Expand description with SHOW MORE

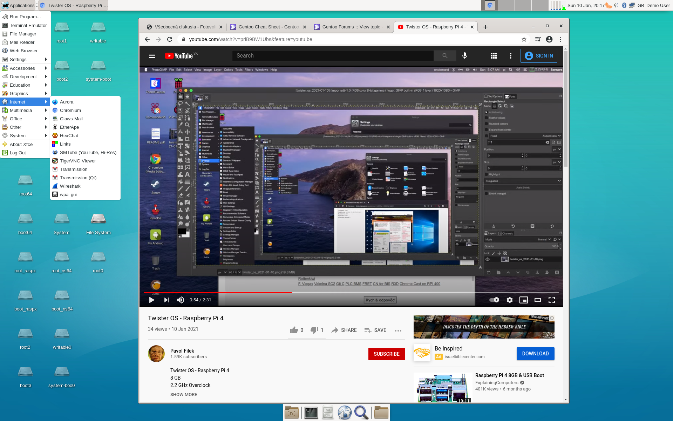[184, 395]
